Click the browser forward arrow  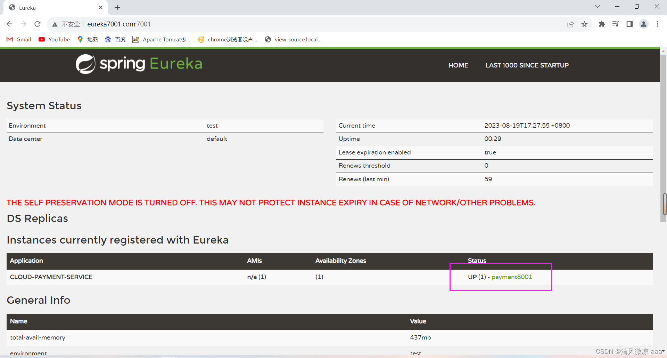pyautogui.click(x=24, y=24)
